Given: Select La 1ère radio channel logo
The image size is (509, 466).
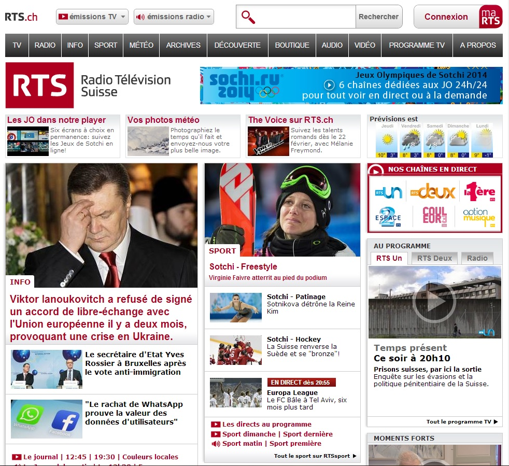Looking at the screenshot, I should click(x=479, y=192).
